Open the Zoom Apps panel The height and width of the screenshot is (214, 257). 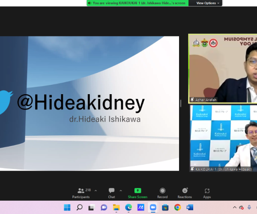point(207,193)
